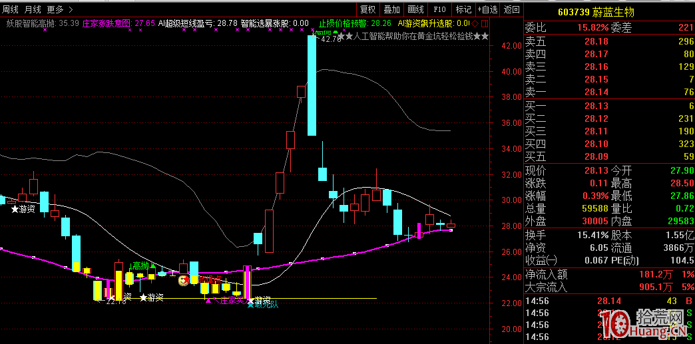Click the 涨幅 0.39% value
The width and height of the screenshot is (695, 344).
[594, 196]
